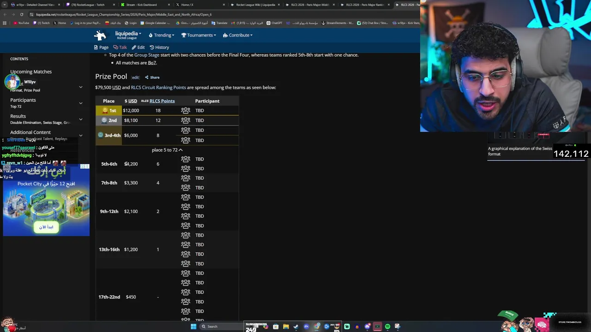Click the 3rd-4th place medal icon
The height and width of the screenshot is (332, 591).
(x=100, y=135)
